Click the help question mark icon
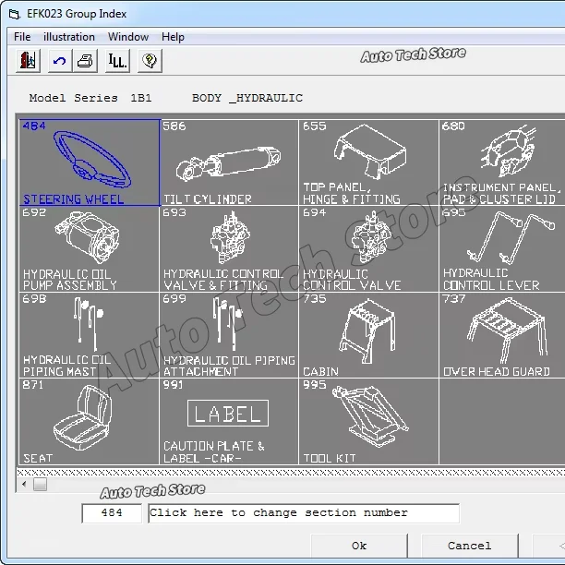The image size is (565, 565). coord(150,61)
